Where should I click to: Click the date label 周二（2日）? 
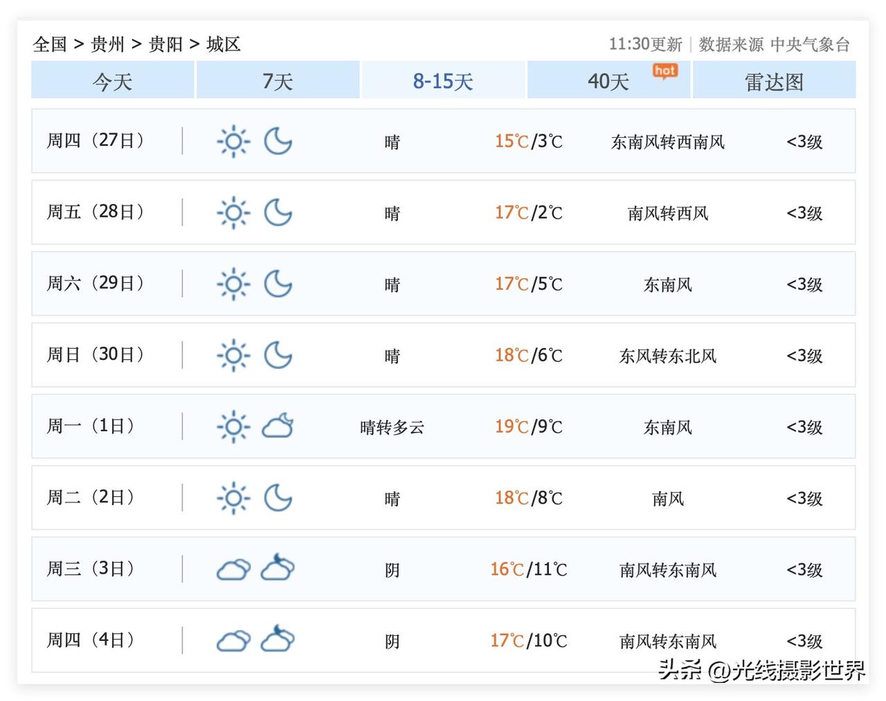point(90,497)
